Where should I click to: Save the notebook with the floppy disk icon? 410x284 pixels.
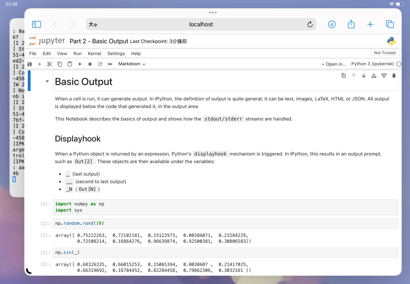tap(30, 64)
